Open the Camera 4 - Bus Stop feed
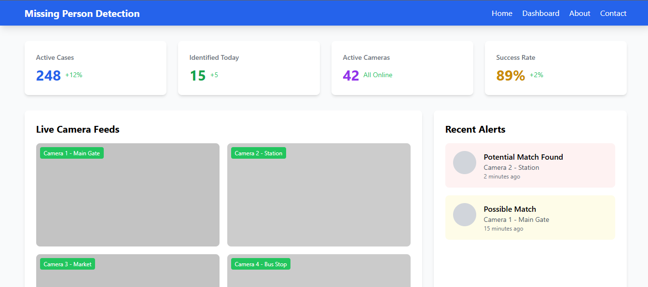This screenshot has width=648, height=287. click(x=319, y=271)
